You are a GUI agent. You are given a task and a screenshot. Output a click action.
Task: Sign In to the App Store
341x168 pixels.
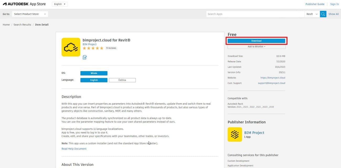334,4
